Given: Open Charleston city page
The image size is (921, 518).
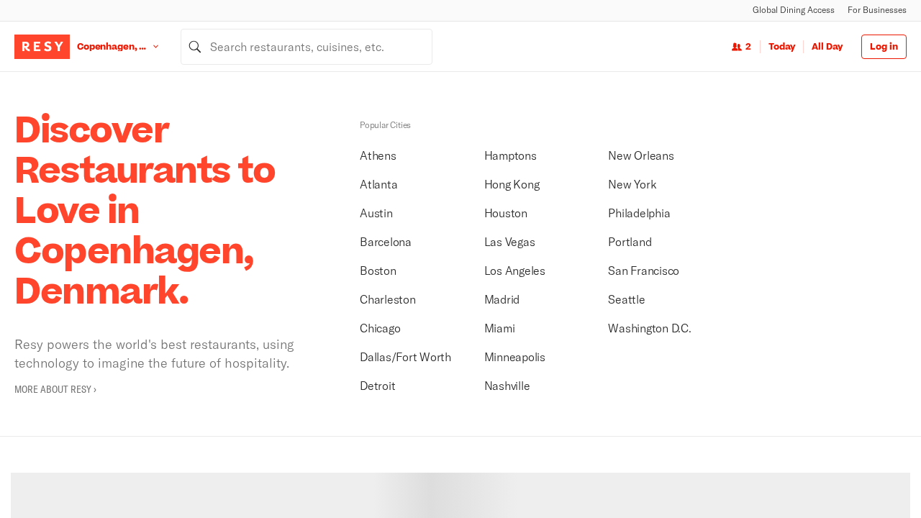Looking at the screenshot, I should click(x=388, y=299).
